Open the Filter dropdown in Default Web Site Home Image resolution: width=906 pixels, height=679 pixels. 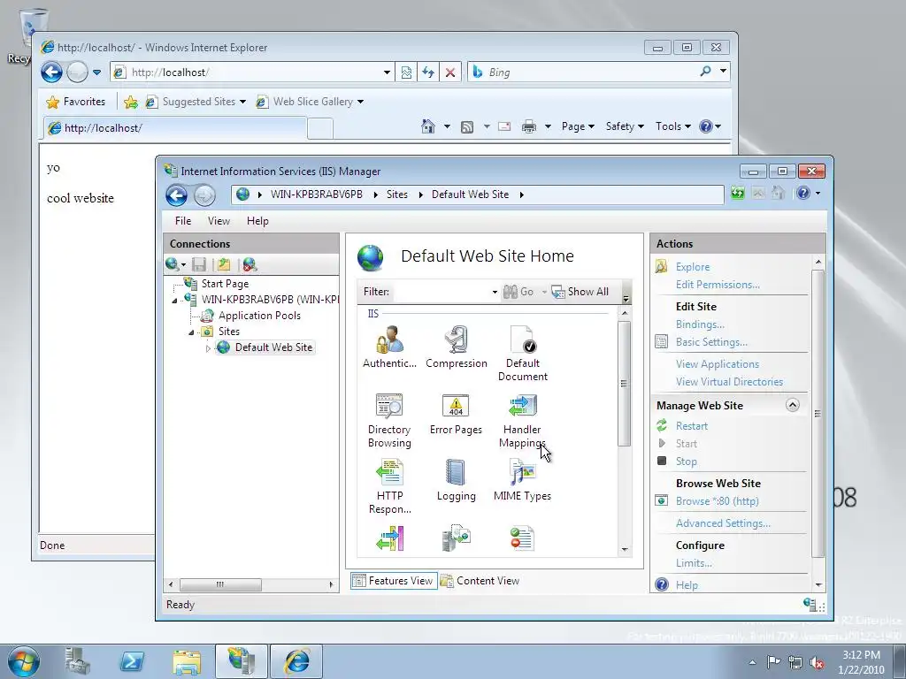(495, 292)
